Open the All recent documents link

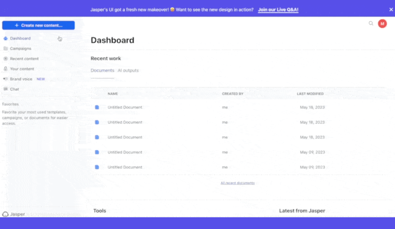pos(238,183)
